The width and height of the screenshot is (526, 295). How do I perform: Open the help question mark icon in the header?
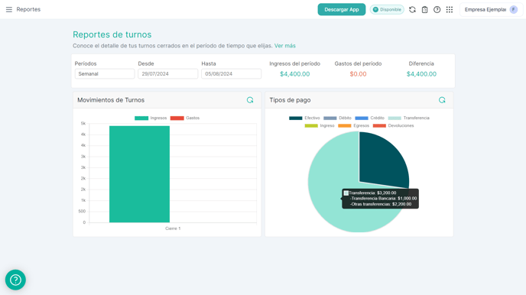click(437, 9)
